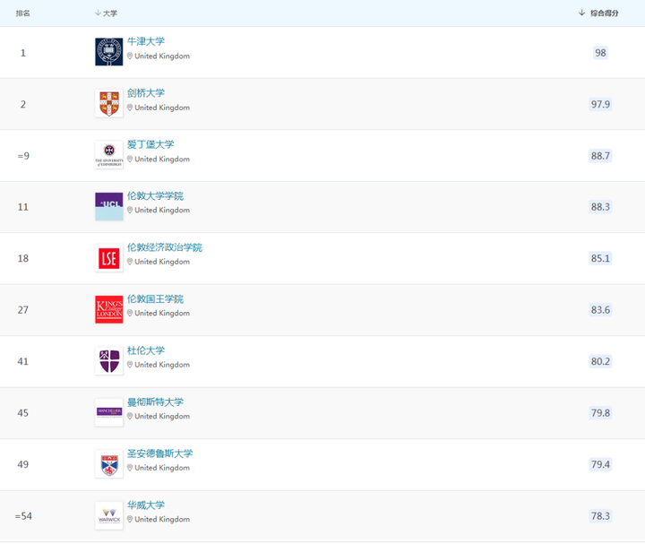This screenshot has width=645, height=544.
Task: Click the score badge 80.2
Action: point(600,361)
